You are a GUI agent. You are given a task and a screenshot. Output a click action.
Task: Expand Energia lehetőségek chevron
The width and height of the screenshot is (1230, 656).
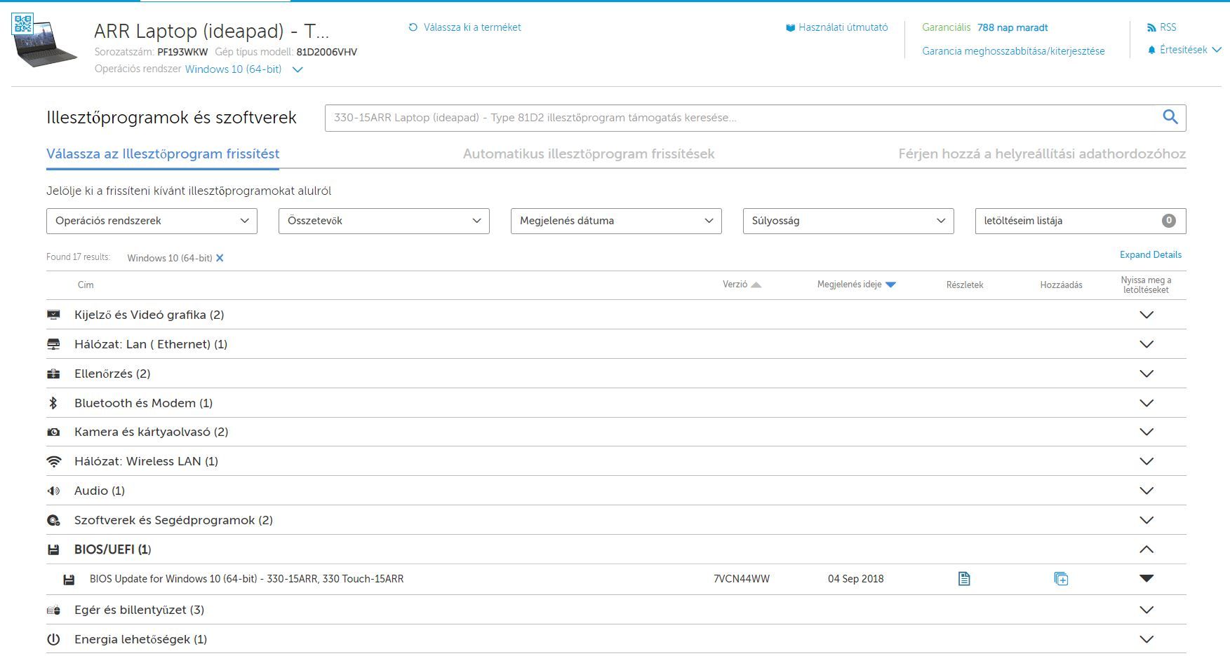click(1147, 639)
